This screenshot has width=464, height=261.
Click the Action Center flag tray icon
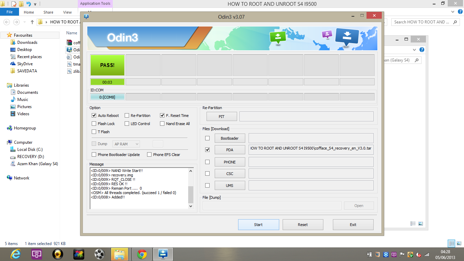coord(402,255)
